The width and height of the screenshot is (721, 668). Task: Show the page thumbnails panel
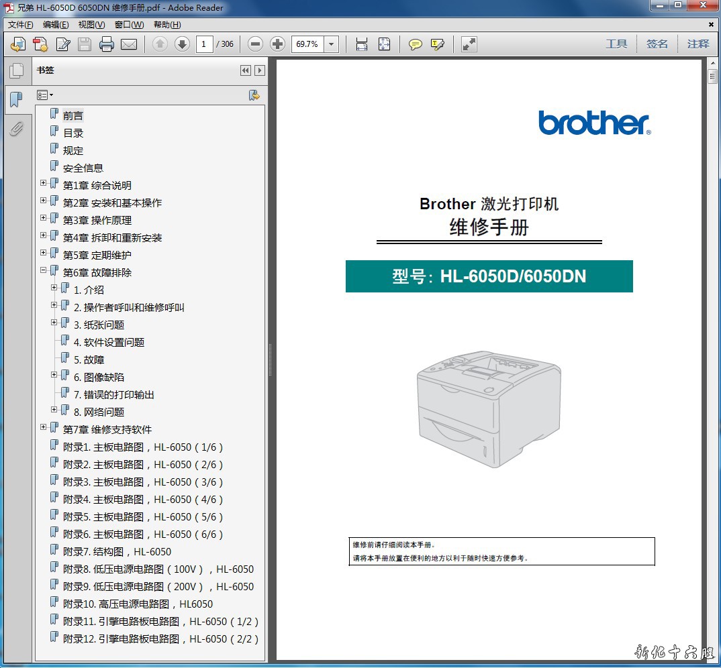pos(16,71)
